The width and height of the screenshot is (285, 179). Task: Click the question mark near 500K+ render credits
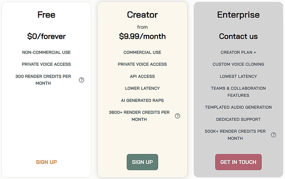[273, 135]
